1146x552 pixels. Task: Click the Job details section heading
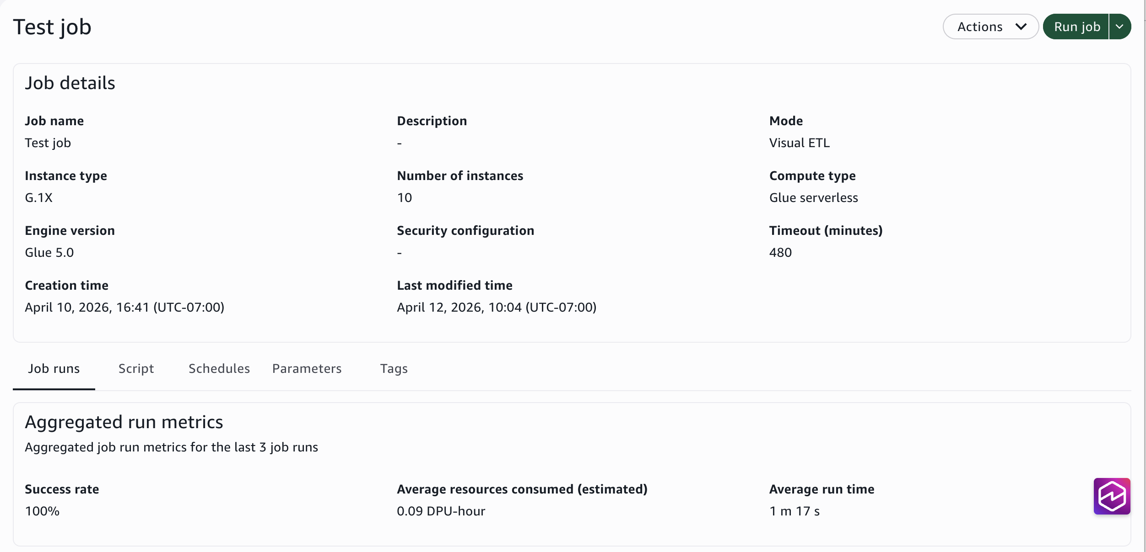coord(70,83)
